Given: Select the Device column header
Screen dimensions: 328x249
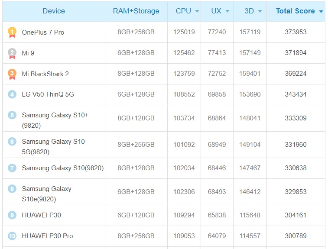Looking at the screenshot, I should (54, 11).
